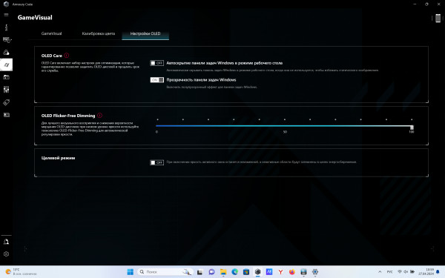Click the Flicker-Free Dimming slider handle
Screen dimensions: 445x278
[412, 128]
